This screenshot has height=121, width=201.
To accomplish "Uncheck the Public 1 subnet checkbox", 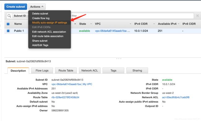I will click(8, 31).
